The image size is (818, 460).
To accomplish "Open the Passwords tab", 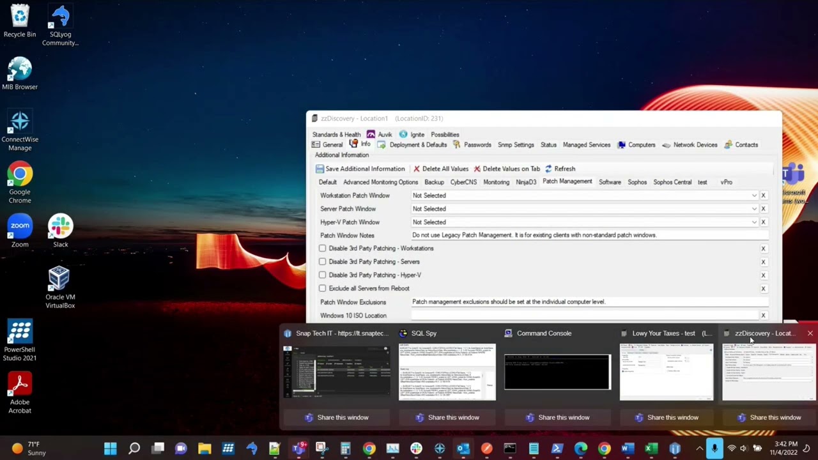I will [472, 145].
